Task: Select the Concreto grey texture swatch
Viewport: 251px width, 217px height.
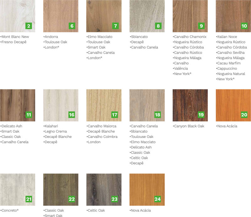Action: 18,190
